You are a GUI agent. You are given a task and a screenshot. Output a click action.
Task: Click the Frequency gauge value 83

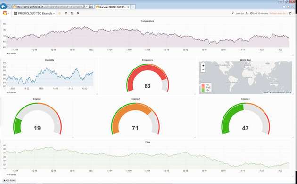[x=148, y=86]
